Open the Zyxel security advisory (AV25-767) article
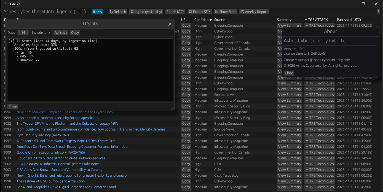This screenshot has height=192, width=383. click(42, 135)
